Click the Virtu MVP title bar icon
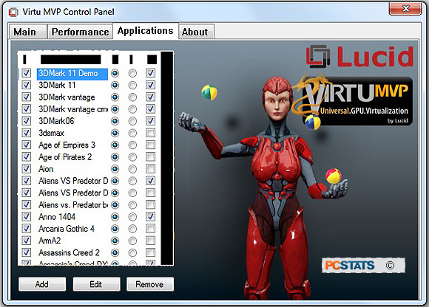This screenshot has height=307, width=429. click(x=13, y=12)
